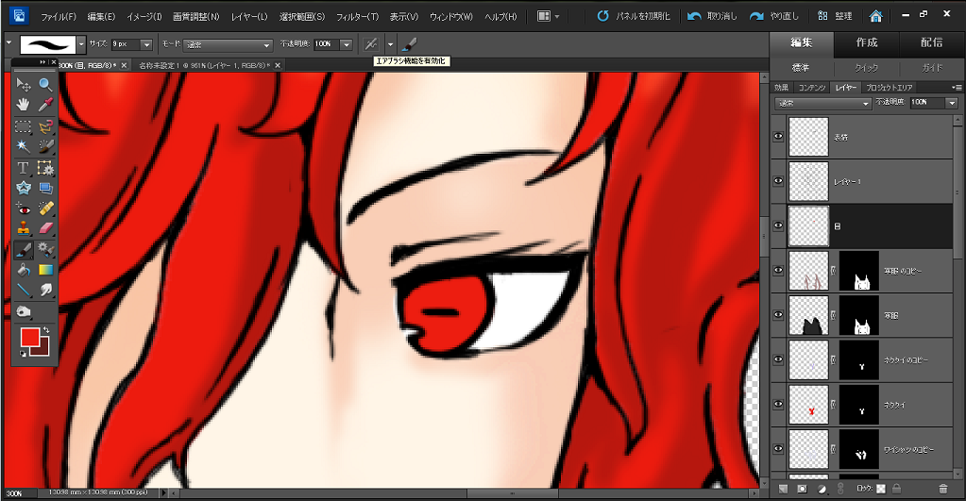This screenshot has height=501, width=966.
Task: Open brush mode dropdown 通常
Action: click(x=228, y=45)
